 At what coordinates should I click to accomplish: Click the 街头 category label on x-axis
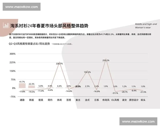[143, 99]
